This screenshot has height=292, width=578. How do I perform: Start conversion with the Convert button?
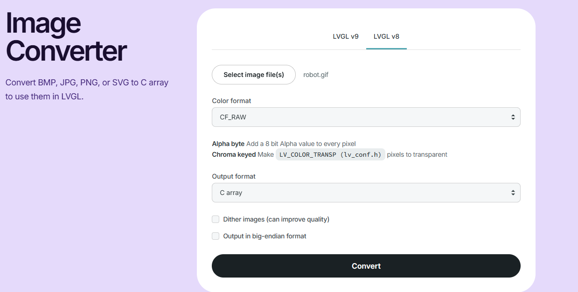366,266
